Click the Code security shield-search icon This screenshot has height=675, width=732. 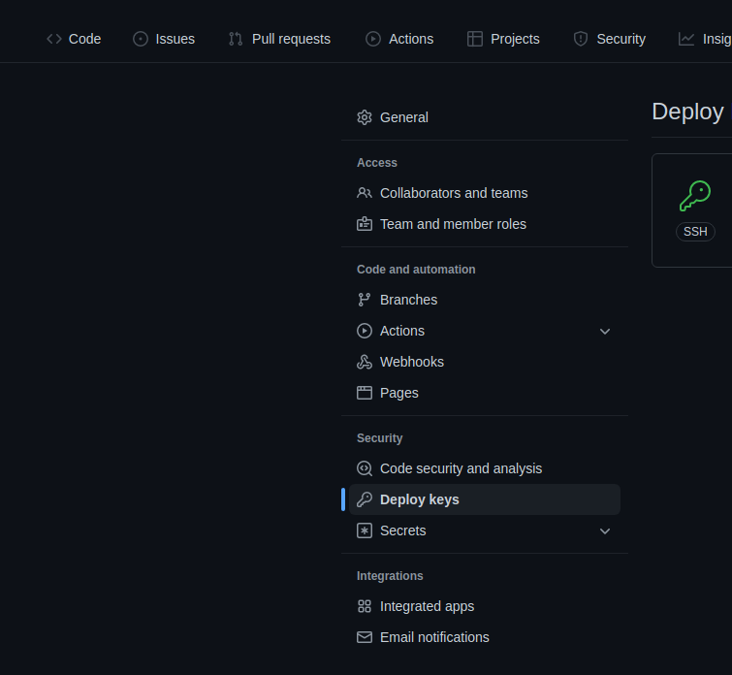tap(365, 468)
